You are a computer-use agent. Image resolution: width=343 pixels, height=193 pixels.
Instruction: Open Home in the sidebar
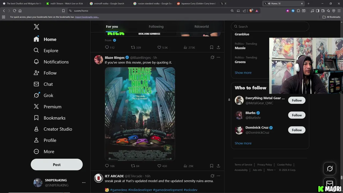click(45, 39)
